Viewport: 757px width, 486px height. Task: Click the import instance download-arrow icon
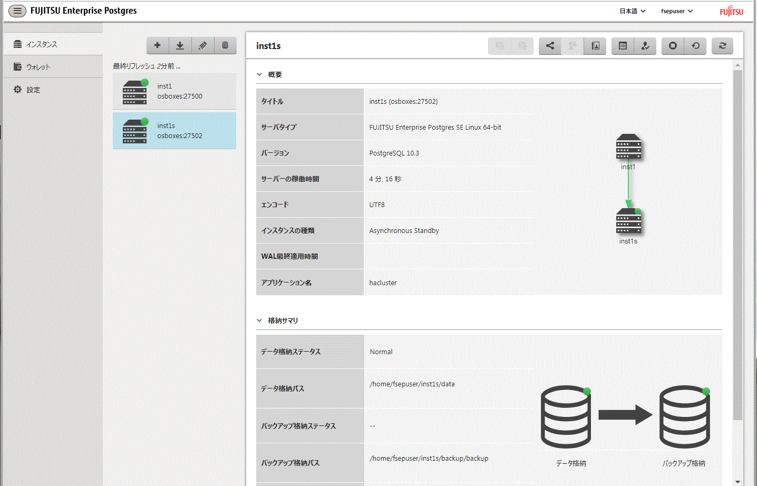(x=180, y=45)
